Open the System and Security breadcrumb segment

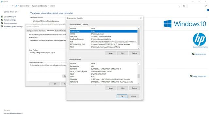coord(40,6)
